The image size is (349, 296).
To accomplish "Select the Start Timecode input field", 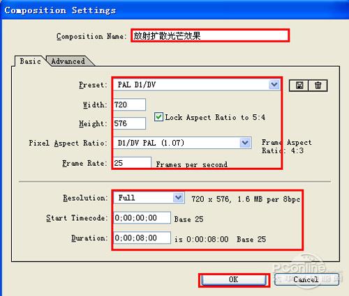I will coord(142,218).
